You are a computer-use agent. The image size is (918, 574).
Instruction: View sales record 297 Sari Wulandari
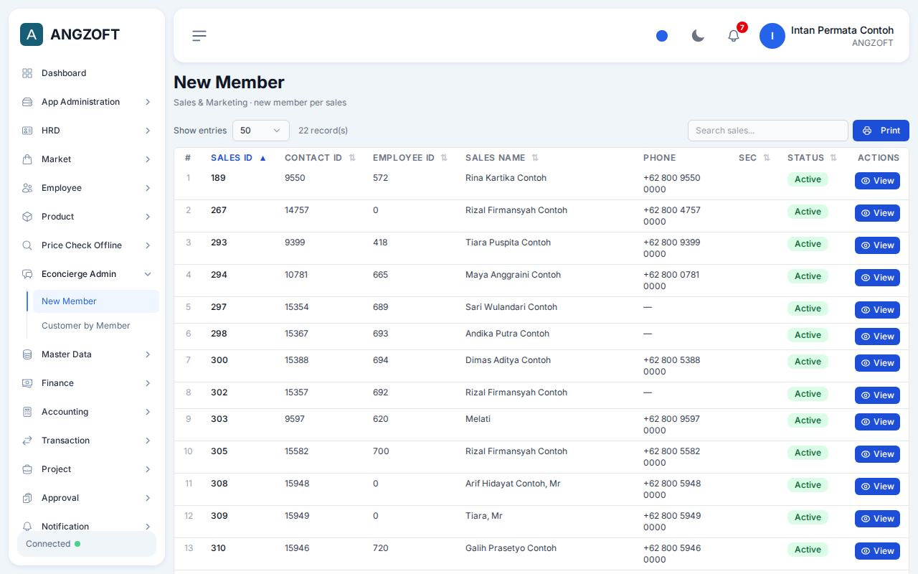[x=877, y=310]
